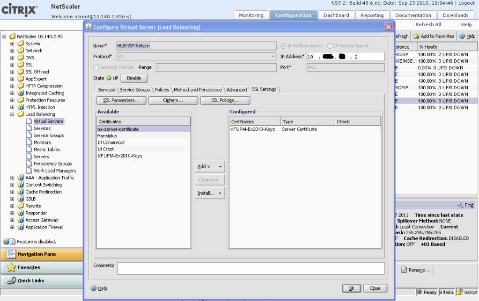Expand the Content Switching tree node

click(12, 185)
